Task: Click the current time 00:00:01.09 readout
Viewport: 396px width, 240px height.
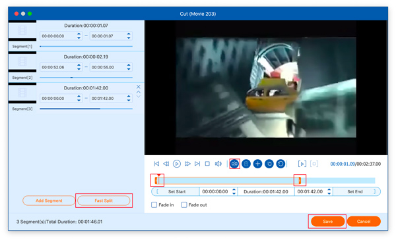Action: [343, 164]
